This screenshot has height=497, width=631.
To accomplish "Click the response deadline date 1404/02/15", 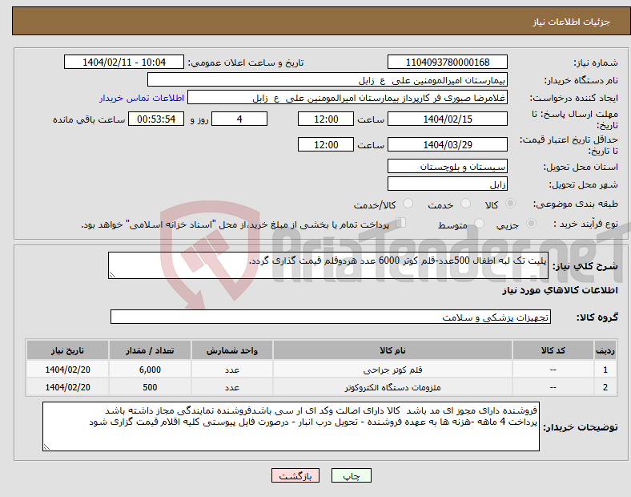I will [448, 119].
